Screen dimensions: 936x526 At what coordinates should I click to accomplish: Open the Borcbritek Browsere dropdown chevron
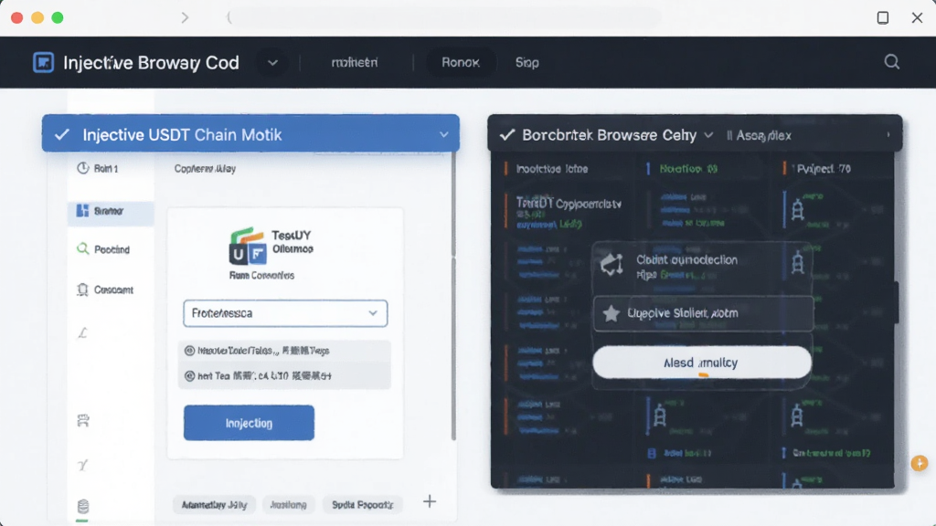pos(708,135)
